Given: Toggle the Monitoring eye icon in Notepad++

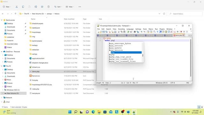Looking at the screenshot, I should click(x=178, y=32).
